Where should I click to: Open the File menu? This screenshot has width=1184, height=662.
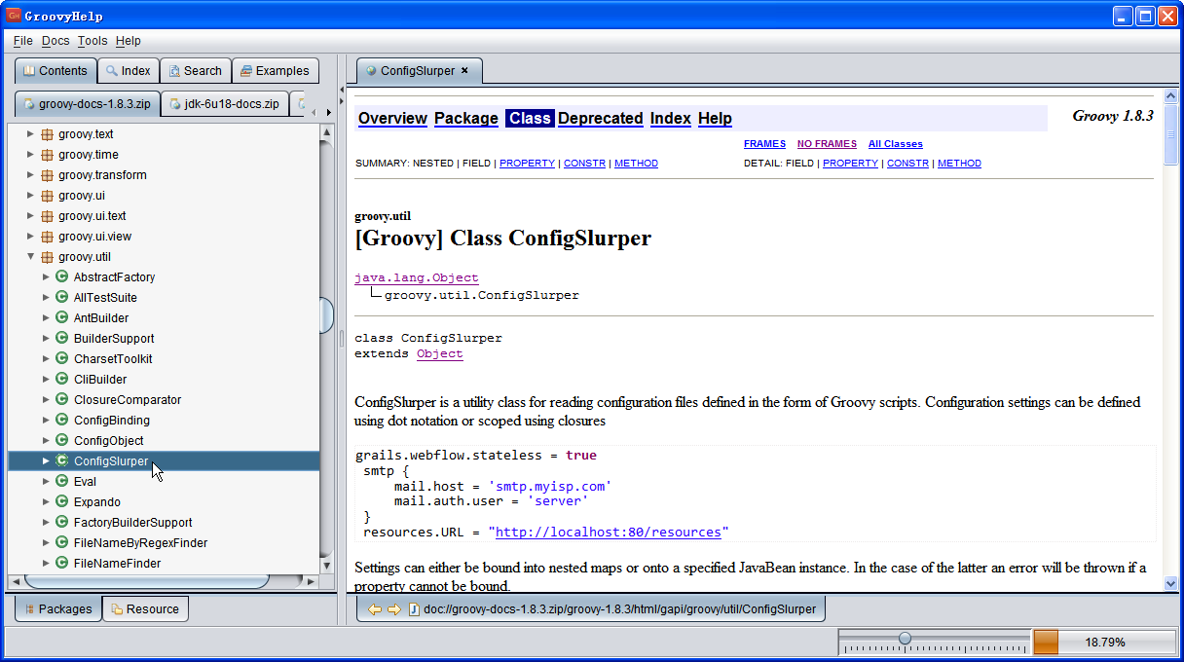(x=23, y=41)
